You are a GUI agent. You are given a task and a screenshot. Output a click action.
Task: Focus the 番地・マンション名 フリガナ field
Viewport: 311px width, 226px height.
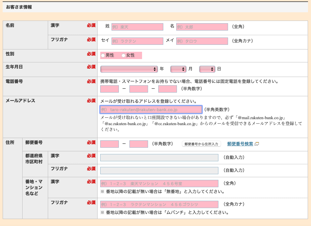(x=159, y=204)
